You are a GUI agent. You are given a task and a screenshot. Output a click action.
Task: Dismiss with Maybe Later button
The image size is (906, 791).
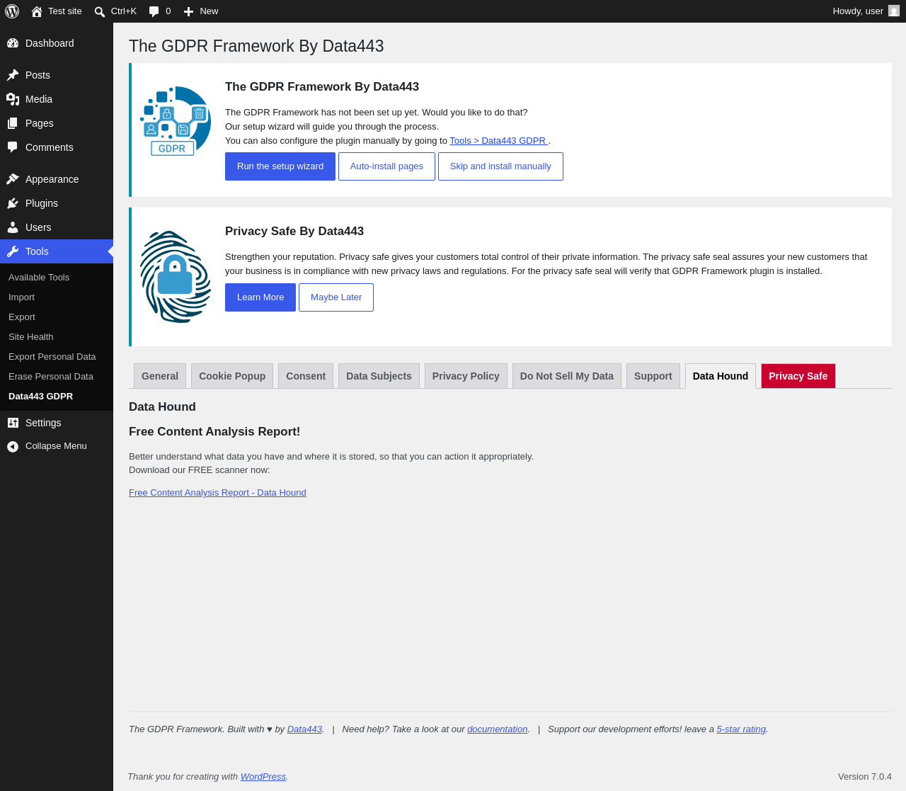336,297
